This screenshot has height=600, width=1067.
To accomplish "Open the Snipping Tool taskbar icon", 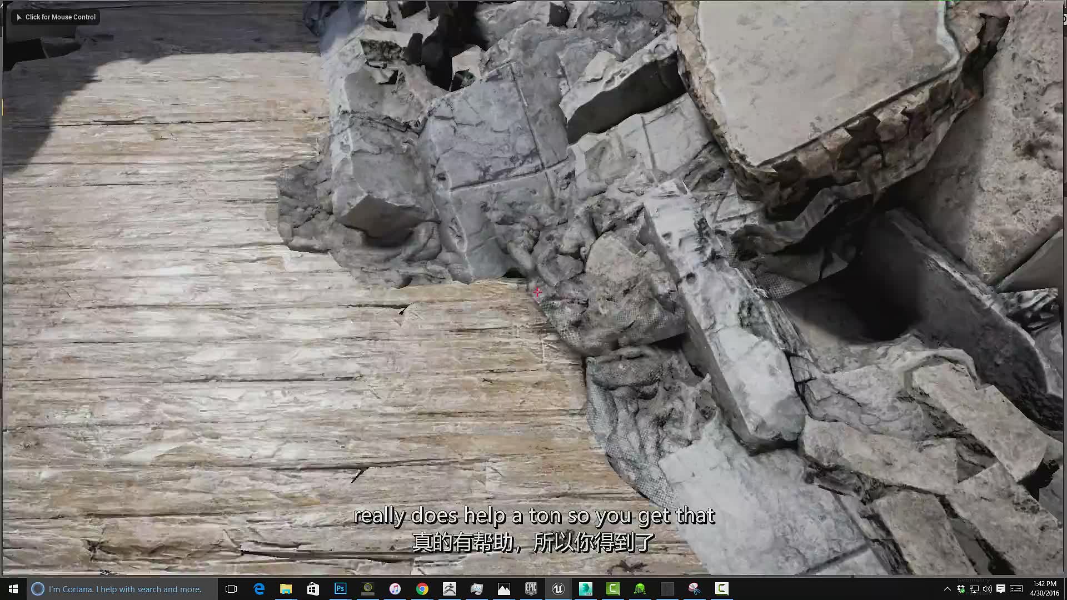I will click(x=695, y=589).
